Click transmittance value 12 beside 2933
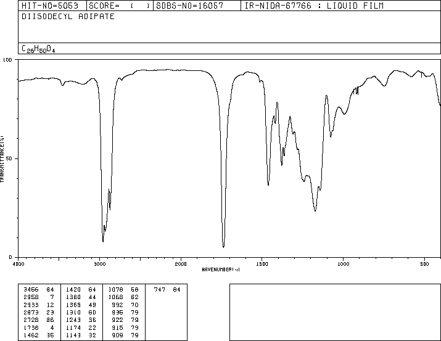 (50, 305)
